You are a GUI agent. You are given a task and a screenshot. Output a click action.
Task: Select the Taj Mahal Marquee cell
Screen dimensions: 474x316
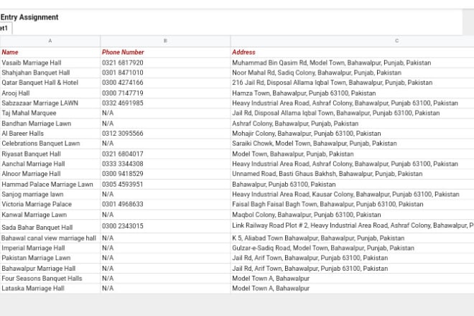point(50,113)
